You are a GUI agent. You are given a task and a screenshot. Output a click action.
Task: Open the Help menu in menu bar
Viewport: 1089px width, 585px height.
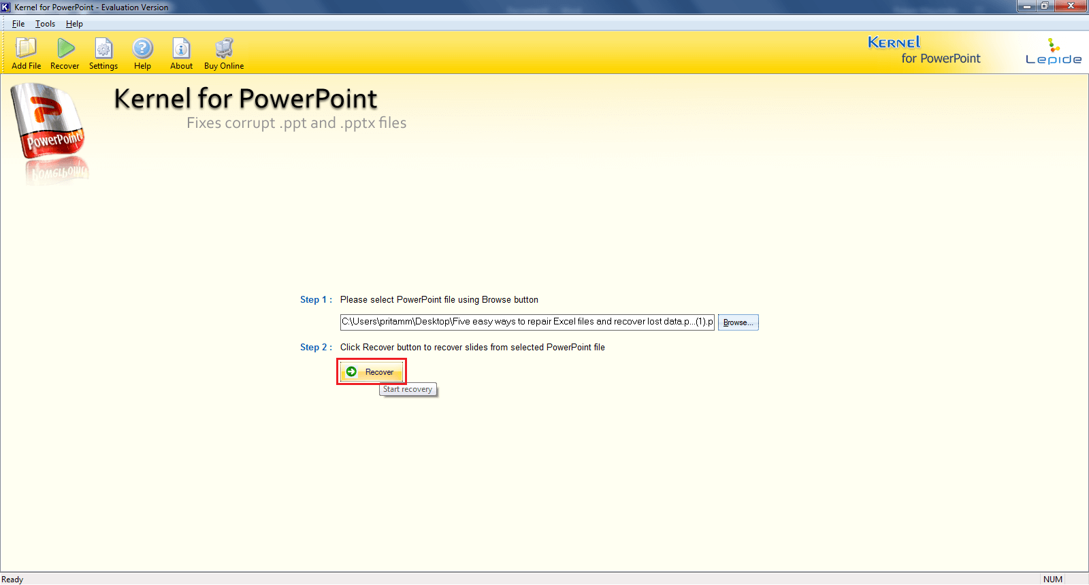(74, 24)
